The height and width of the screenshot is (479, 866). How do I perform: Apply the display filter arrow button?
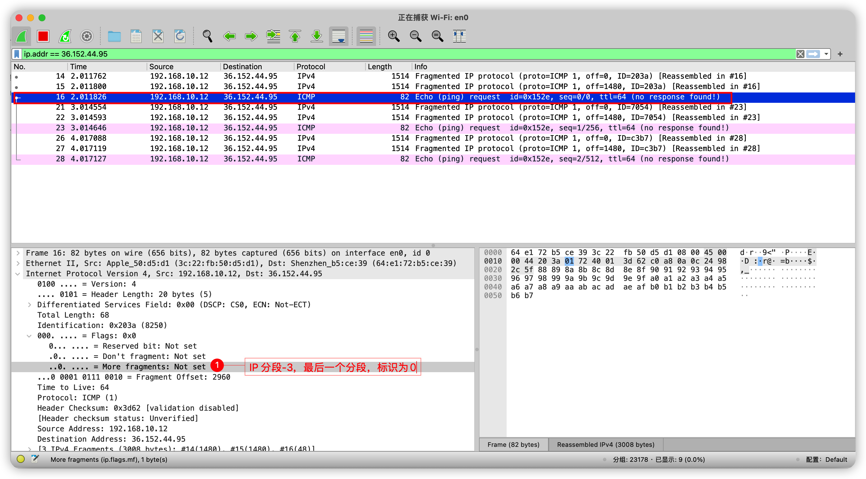point(813,54)
